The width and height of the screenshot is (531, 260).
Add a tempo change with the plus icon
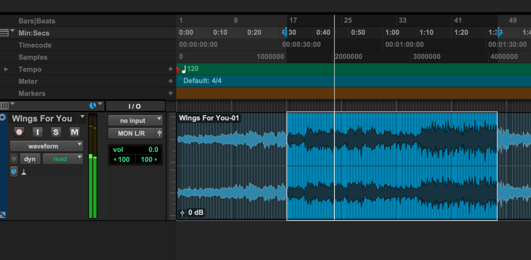click(x=170, y=69)
